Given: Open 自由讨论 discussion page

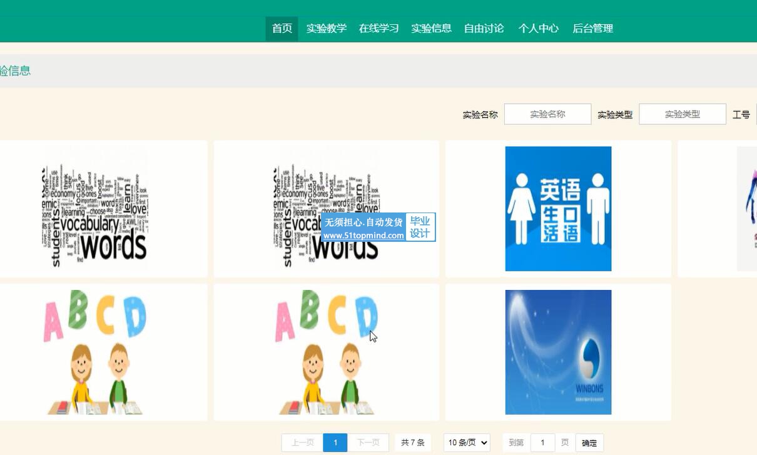Looking at the screenshot, I should (484, 28).
